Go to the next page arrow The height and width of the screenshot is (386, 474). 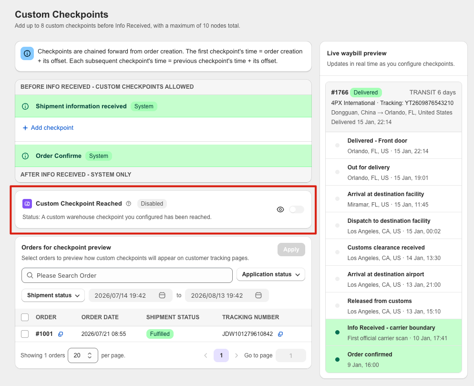pos(237,355)
